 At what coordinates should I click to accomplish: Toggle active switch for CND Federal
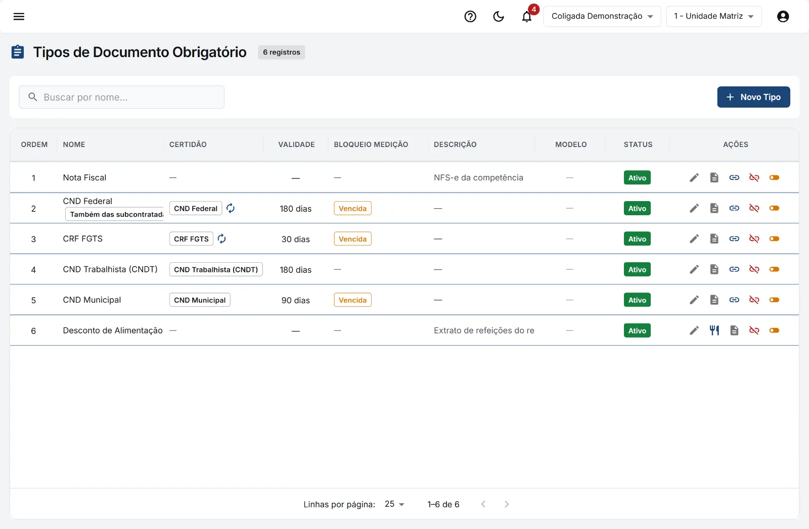point(774,208)
